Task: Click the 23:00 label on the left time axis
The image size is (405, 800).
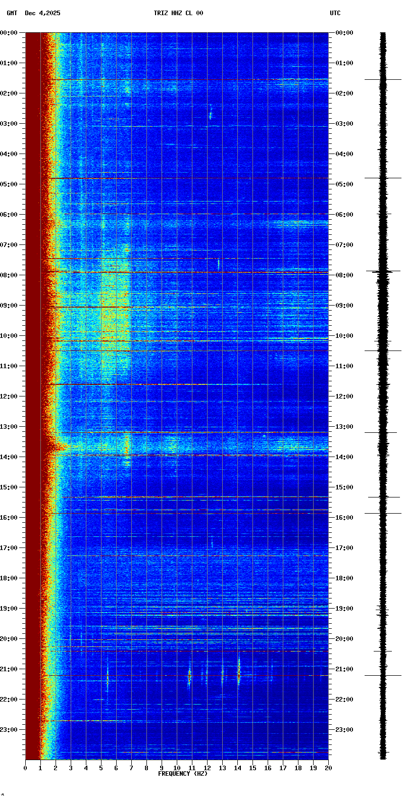Action: pyautogui.click(x=9, y=730)
